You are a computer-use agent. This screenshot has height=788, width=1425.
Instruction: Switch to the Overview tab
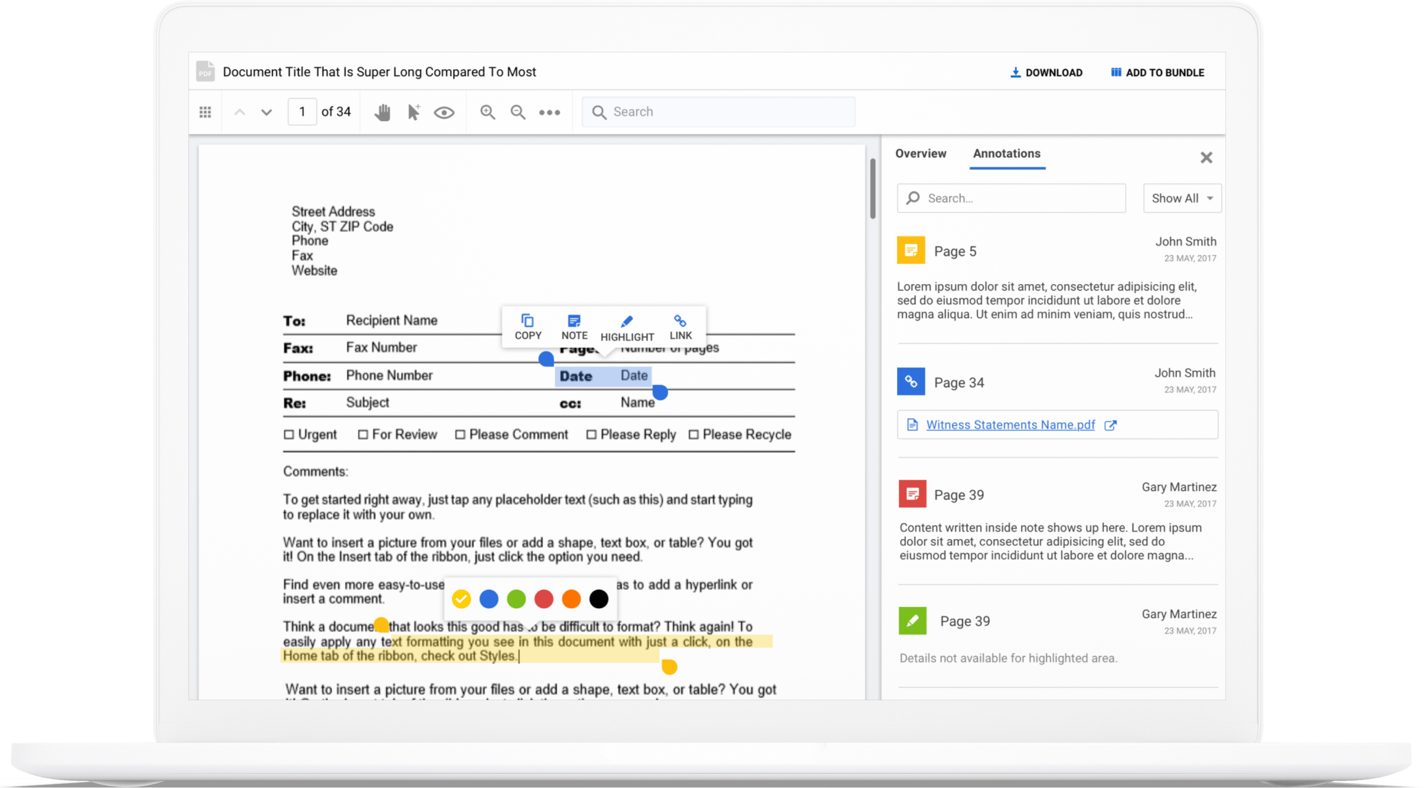click(x=921, y=153)
